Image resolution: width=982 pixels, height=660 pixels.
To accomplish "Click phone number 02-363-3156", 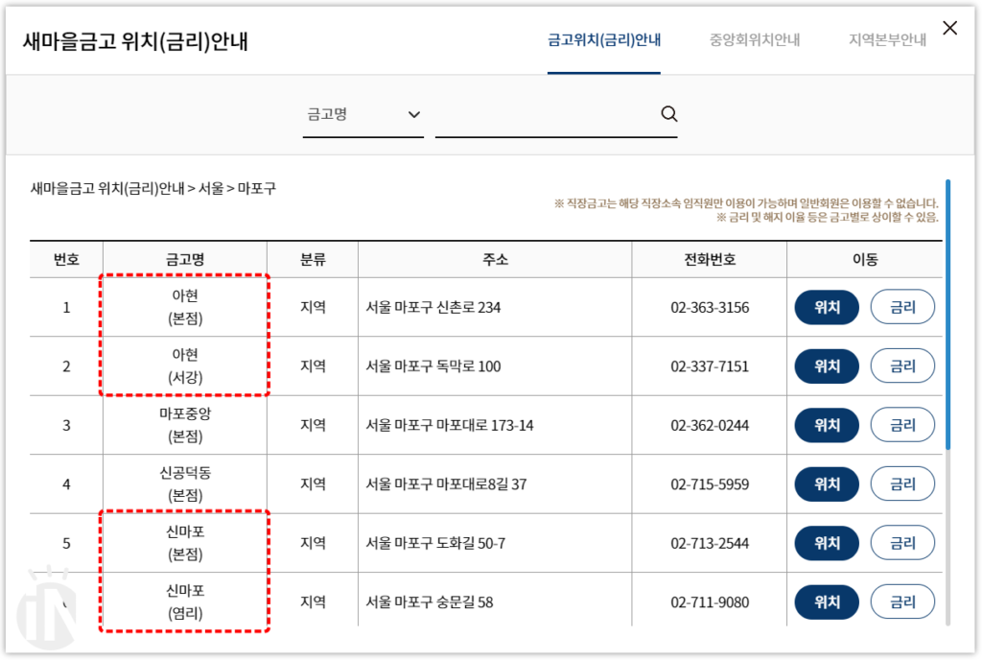I will [x=710, y=308].
